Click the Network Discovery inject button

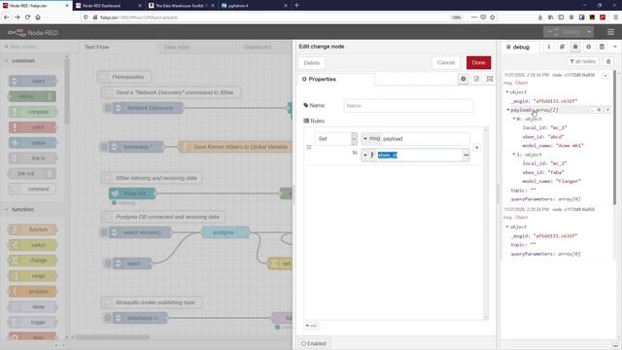[108, 108]
